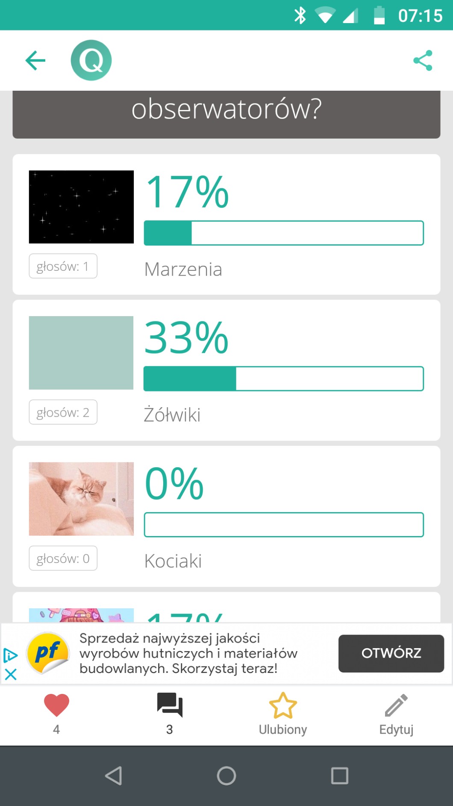Tap the Marzenia 17% progress bar
The width and height of the screenshot is (453, 806).
click(x=284, y=233)
